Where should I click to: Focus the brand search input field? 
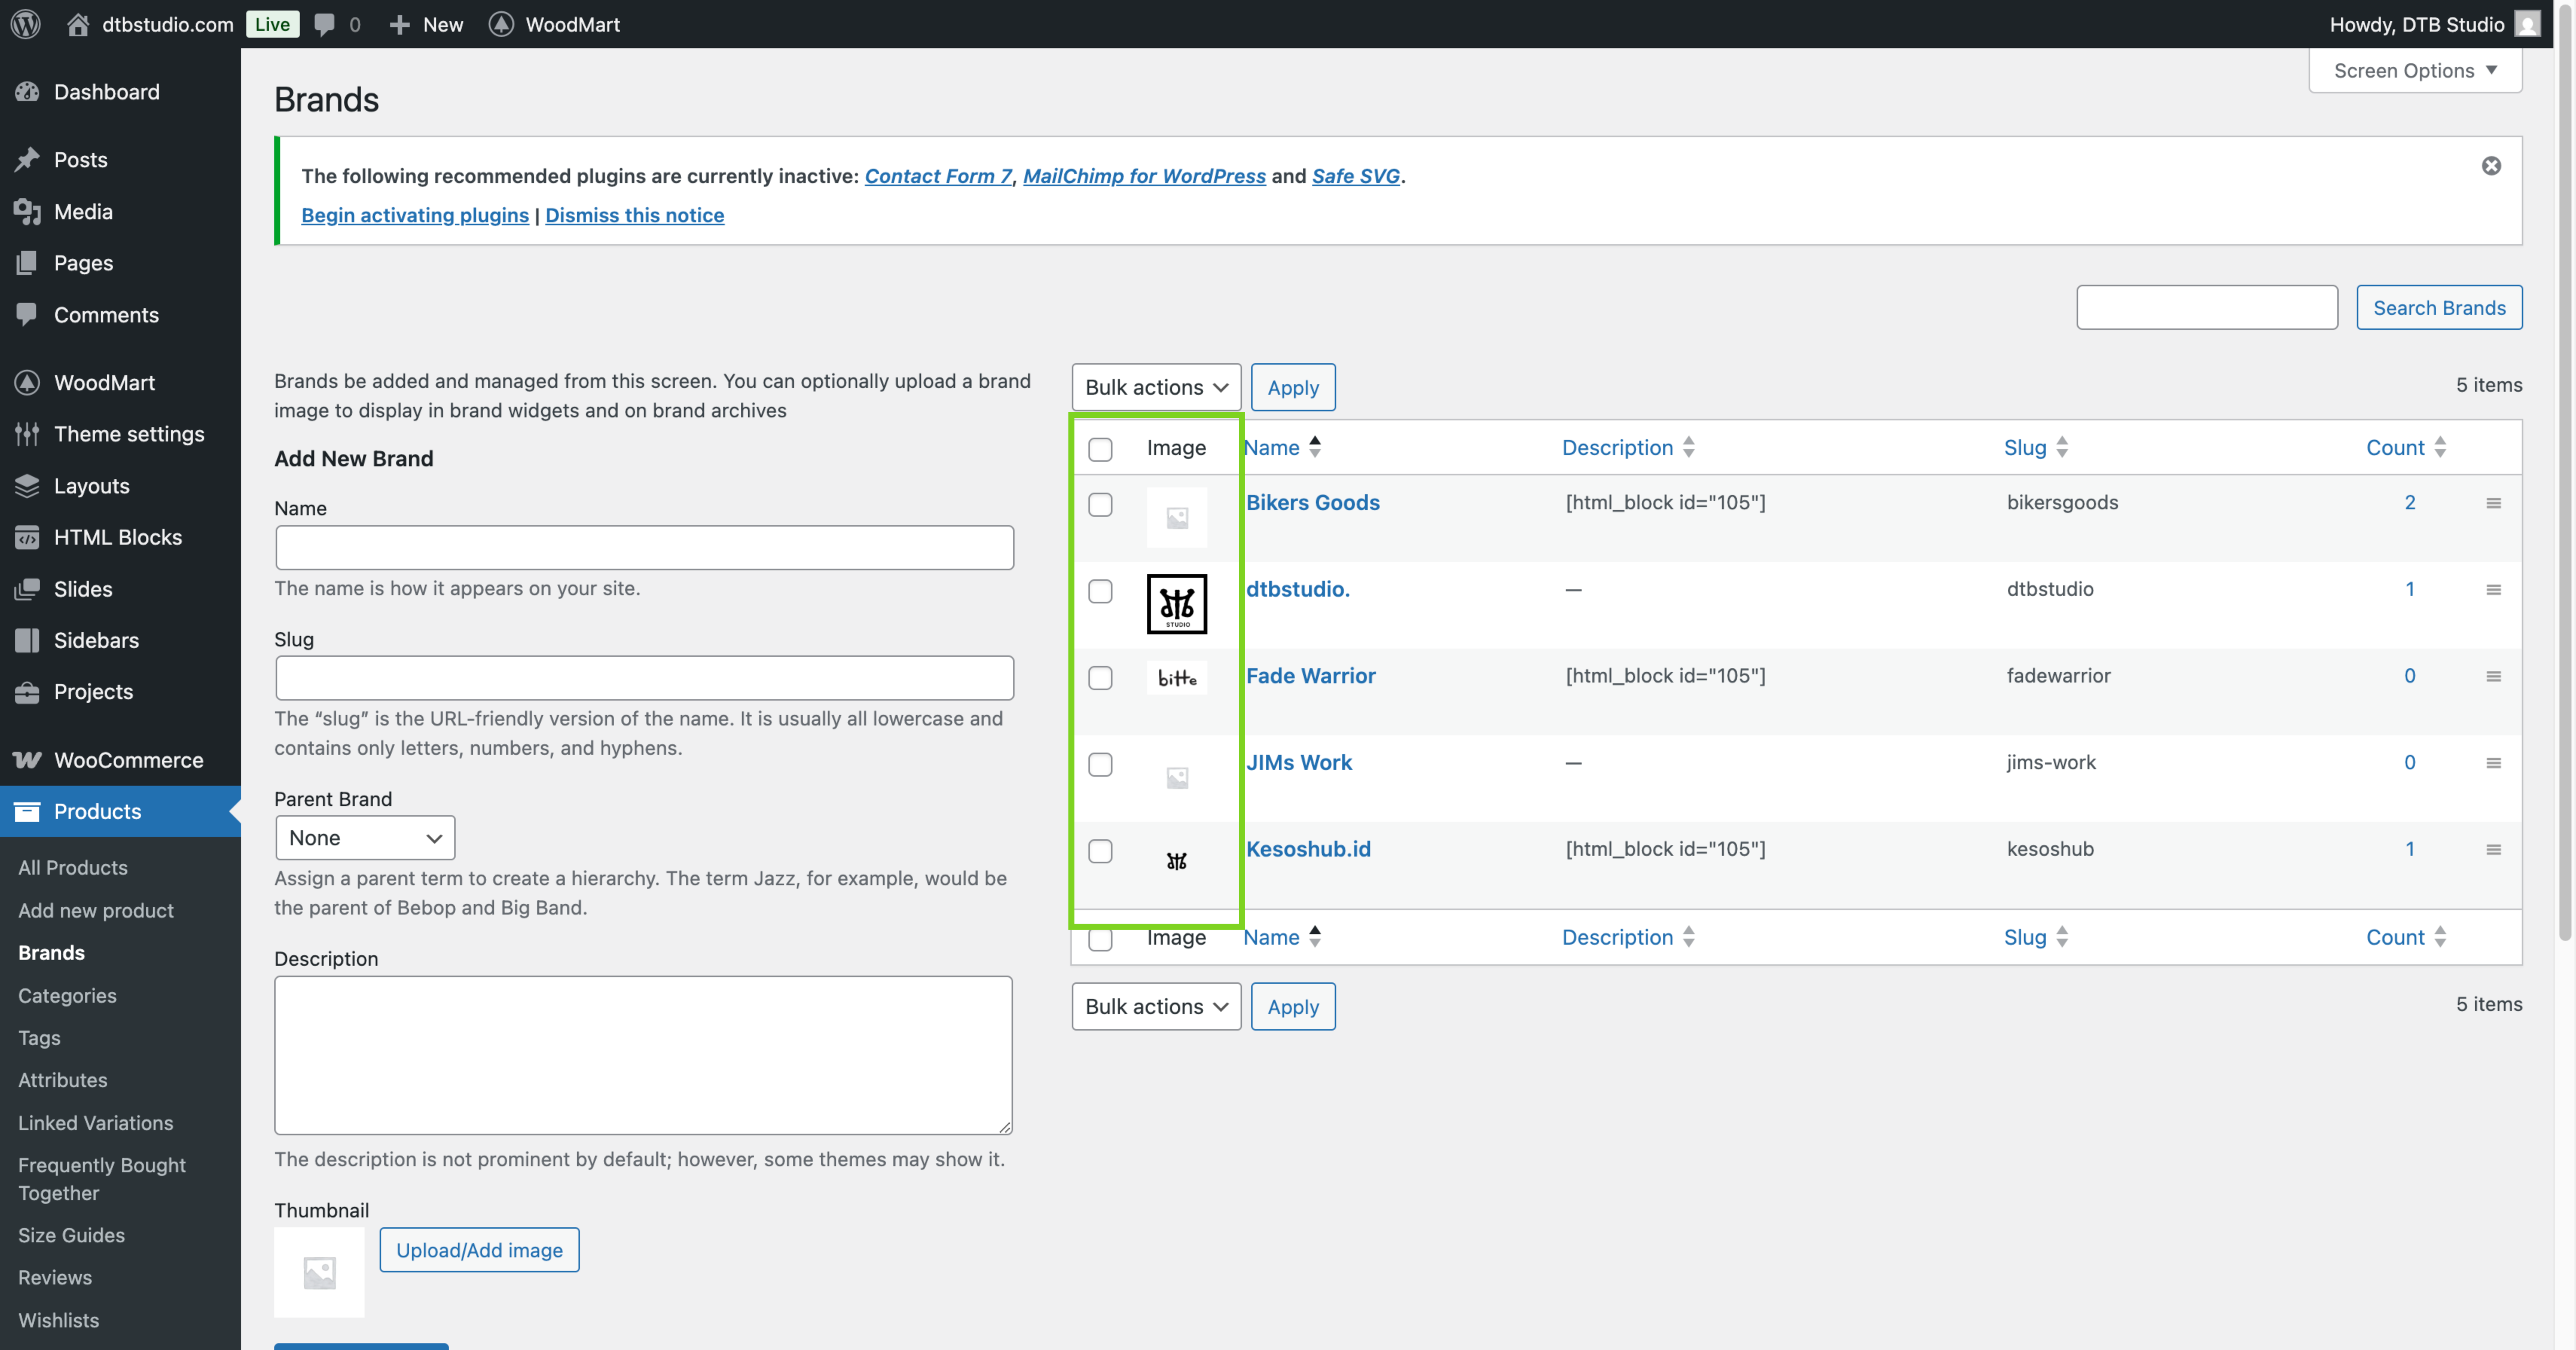pyautogui.click(x=2206, y=308)
